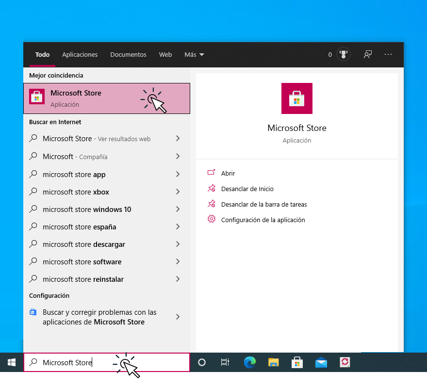This screenshot has width=427, height=388.
Task: Expand arrow for microsoft store españa
Action: [178, 226]
